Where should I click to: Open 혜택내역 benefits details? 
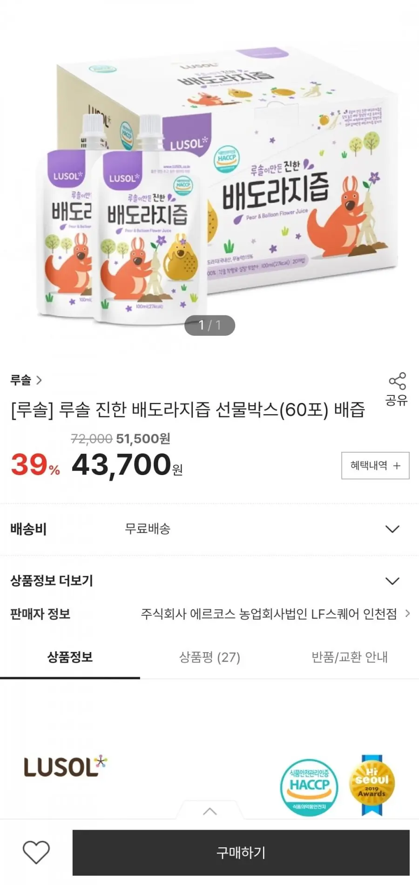375,465
